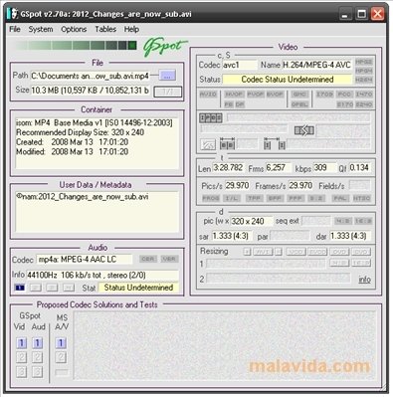This screenshot has width=393, height=397.
Task: Click the VCD resizing button
Action: [295, 252]
